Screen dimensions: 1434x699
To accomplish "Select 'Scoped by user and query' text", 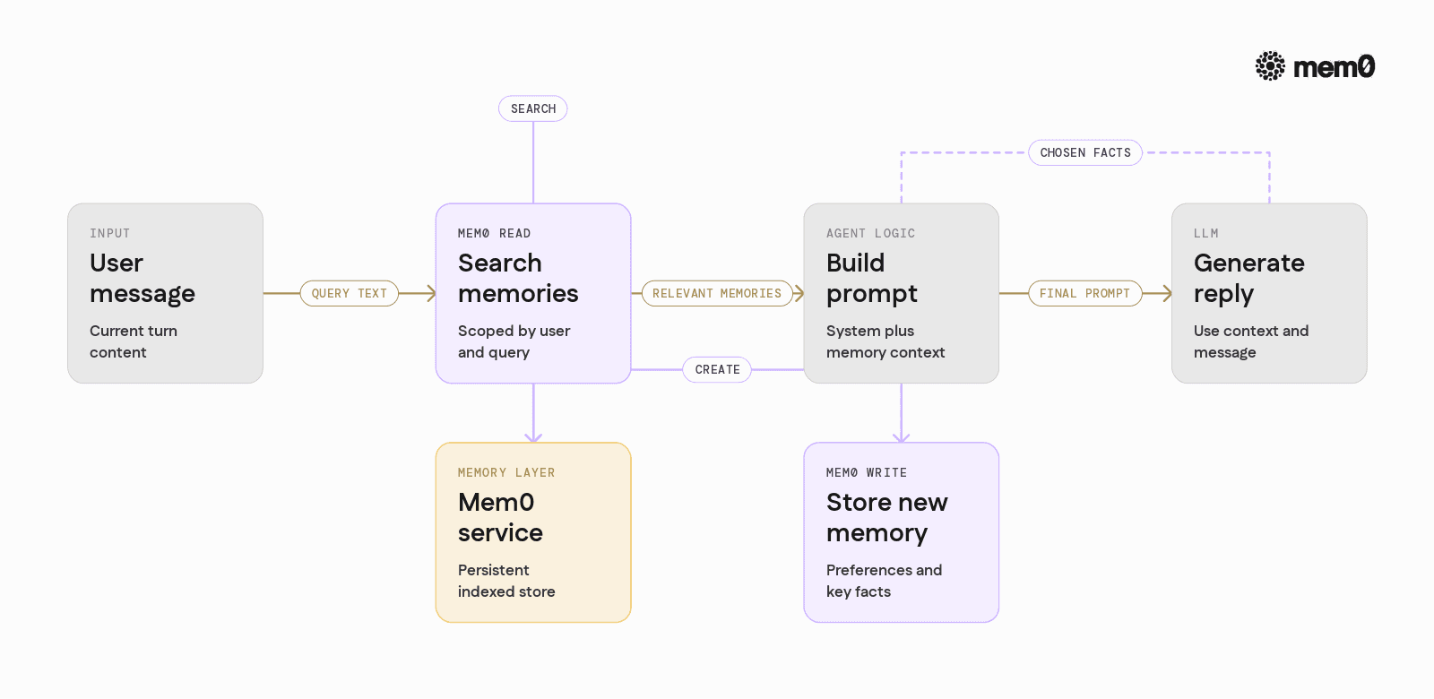I will 514,341.
